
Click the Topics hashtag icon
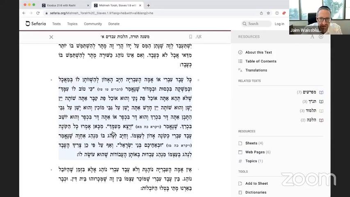240,161
